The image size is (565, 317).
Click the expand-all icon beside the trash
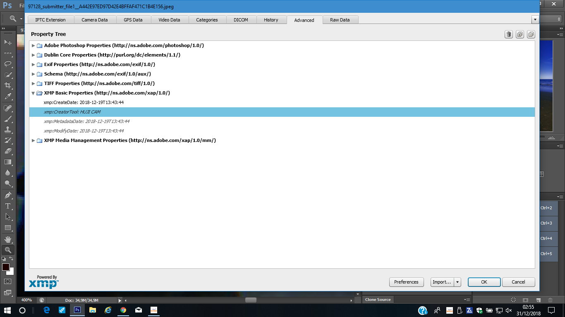pyautogui.click(x=520, y=34)
